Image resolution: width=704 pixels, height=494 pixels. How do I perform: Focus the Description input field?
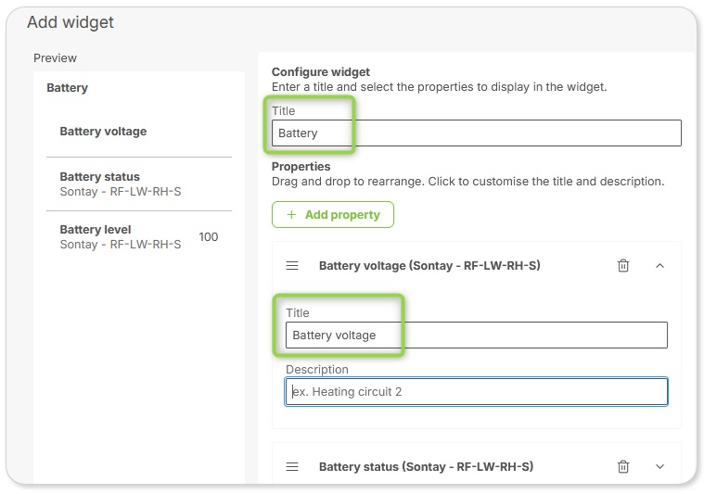tap(477, 392)
